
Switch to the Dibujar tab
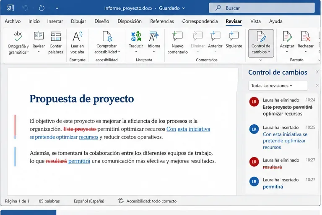tap(78, 21)
